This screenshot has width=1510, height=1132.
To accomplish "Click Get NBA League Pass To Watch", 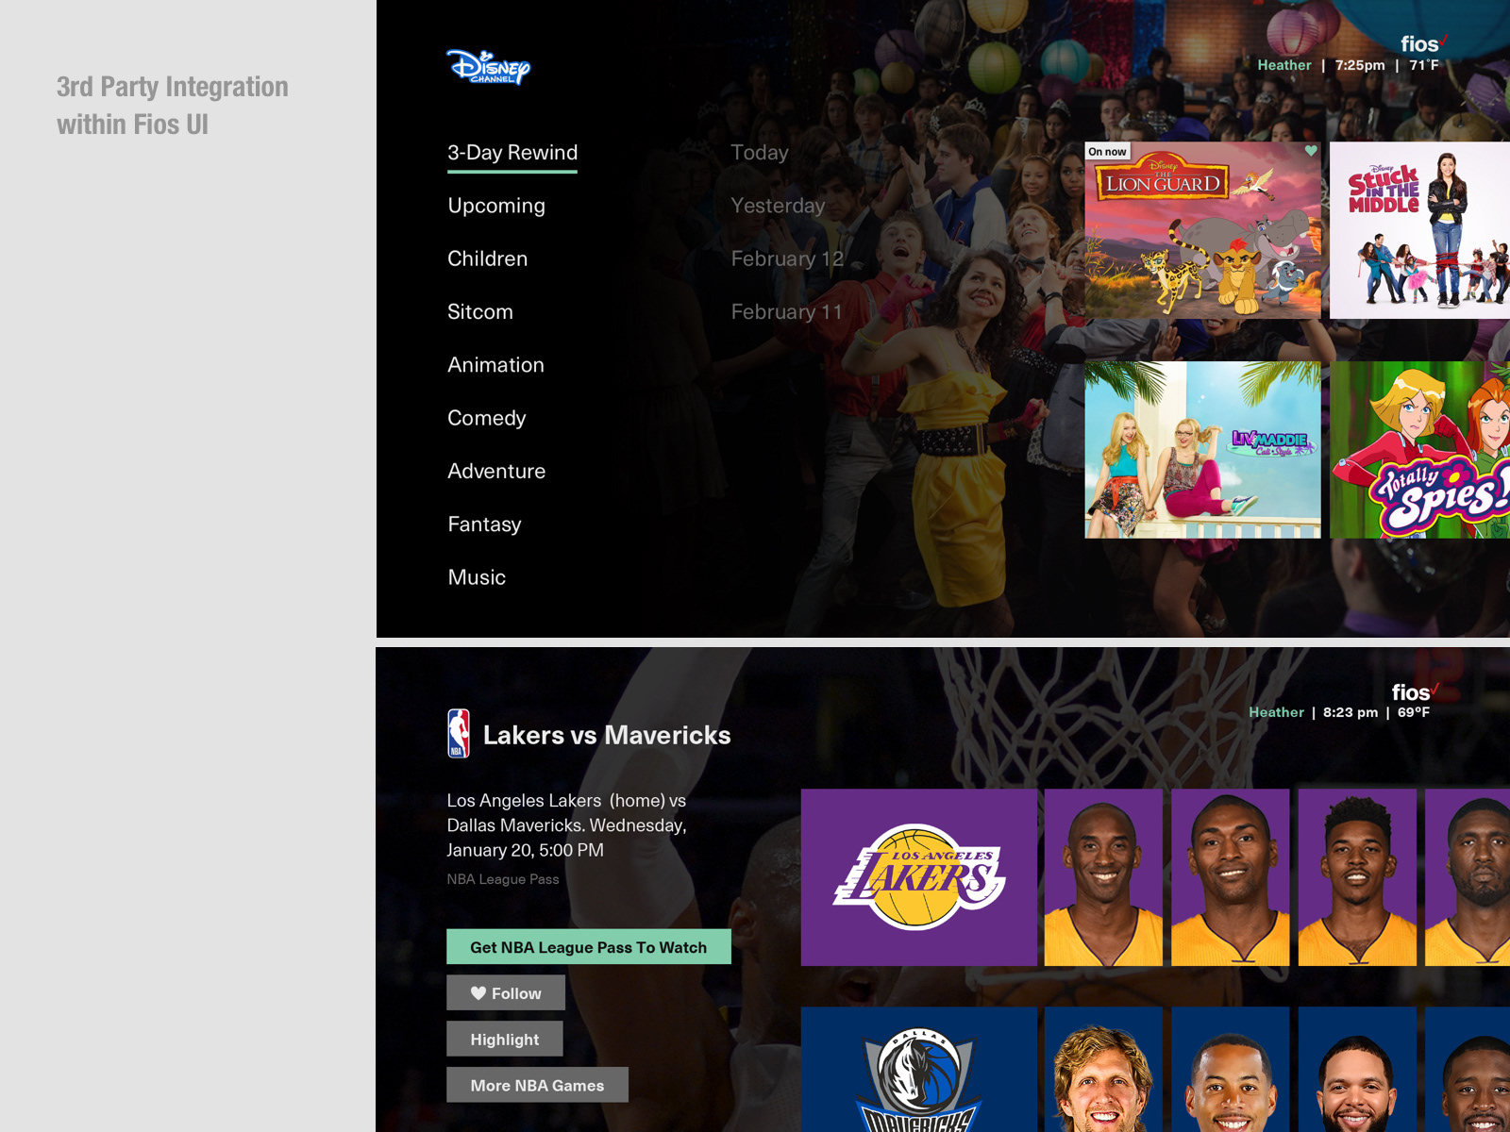I will pyautogui.click(x=589, y=947).
